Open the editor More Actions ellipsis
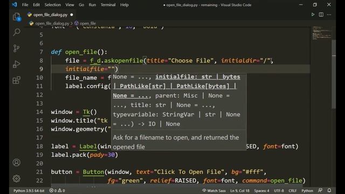This screenshot has width=345, height=194. (x=329, y=15)
